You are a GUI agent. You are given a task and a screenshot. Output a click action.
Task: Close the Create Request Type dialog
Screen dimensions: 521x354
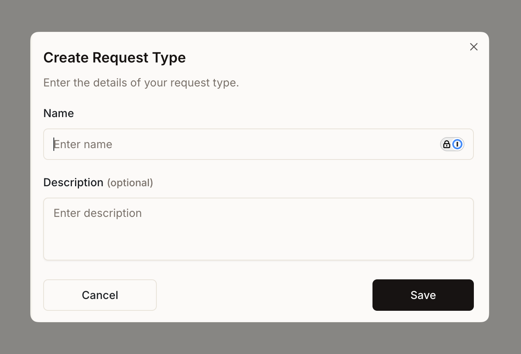click(x=474, y=47)
